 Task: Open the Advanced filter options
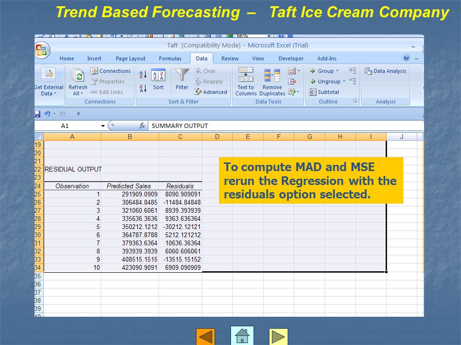click(211, 92)
